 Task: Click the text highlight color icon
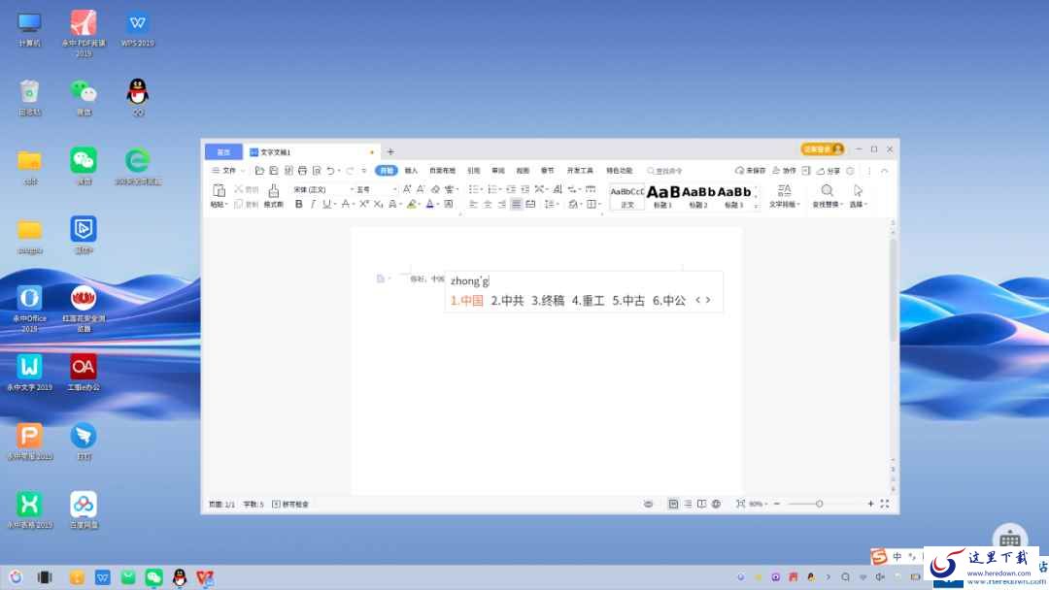click(x=412, y=205)
